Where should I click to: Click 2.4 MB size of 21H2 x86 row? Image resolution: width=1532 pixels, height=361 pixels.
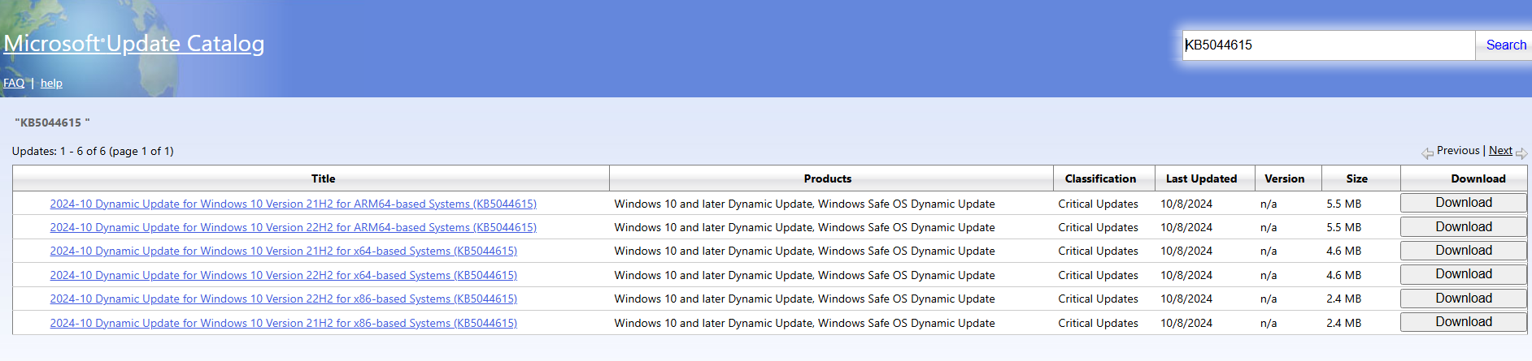[1343, 323]
